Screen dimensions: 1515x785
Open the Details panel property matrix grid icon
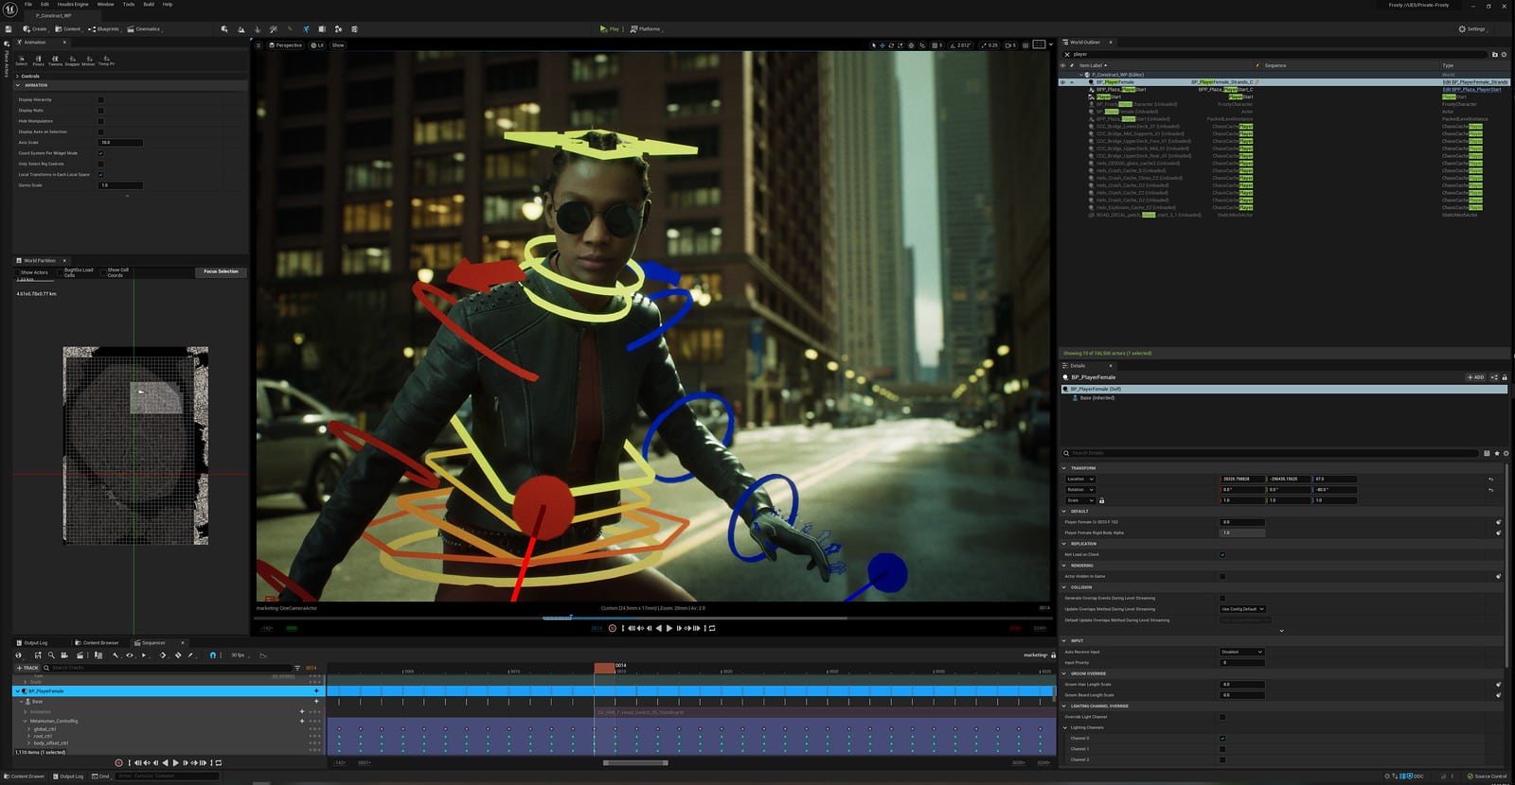(x=1487, y=453)
